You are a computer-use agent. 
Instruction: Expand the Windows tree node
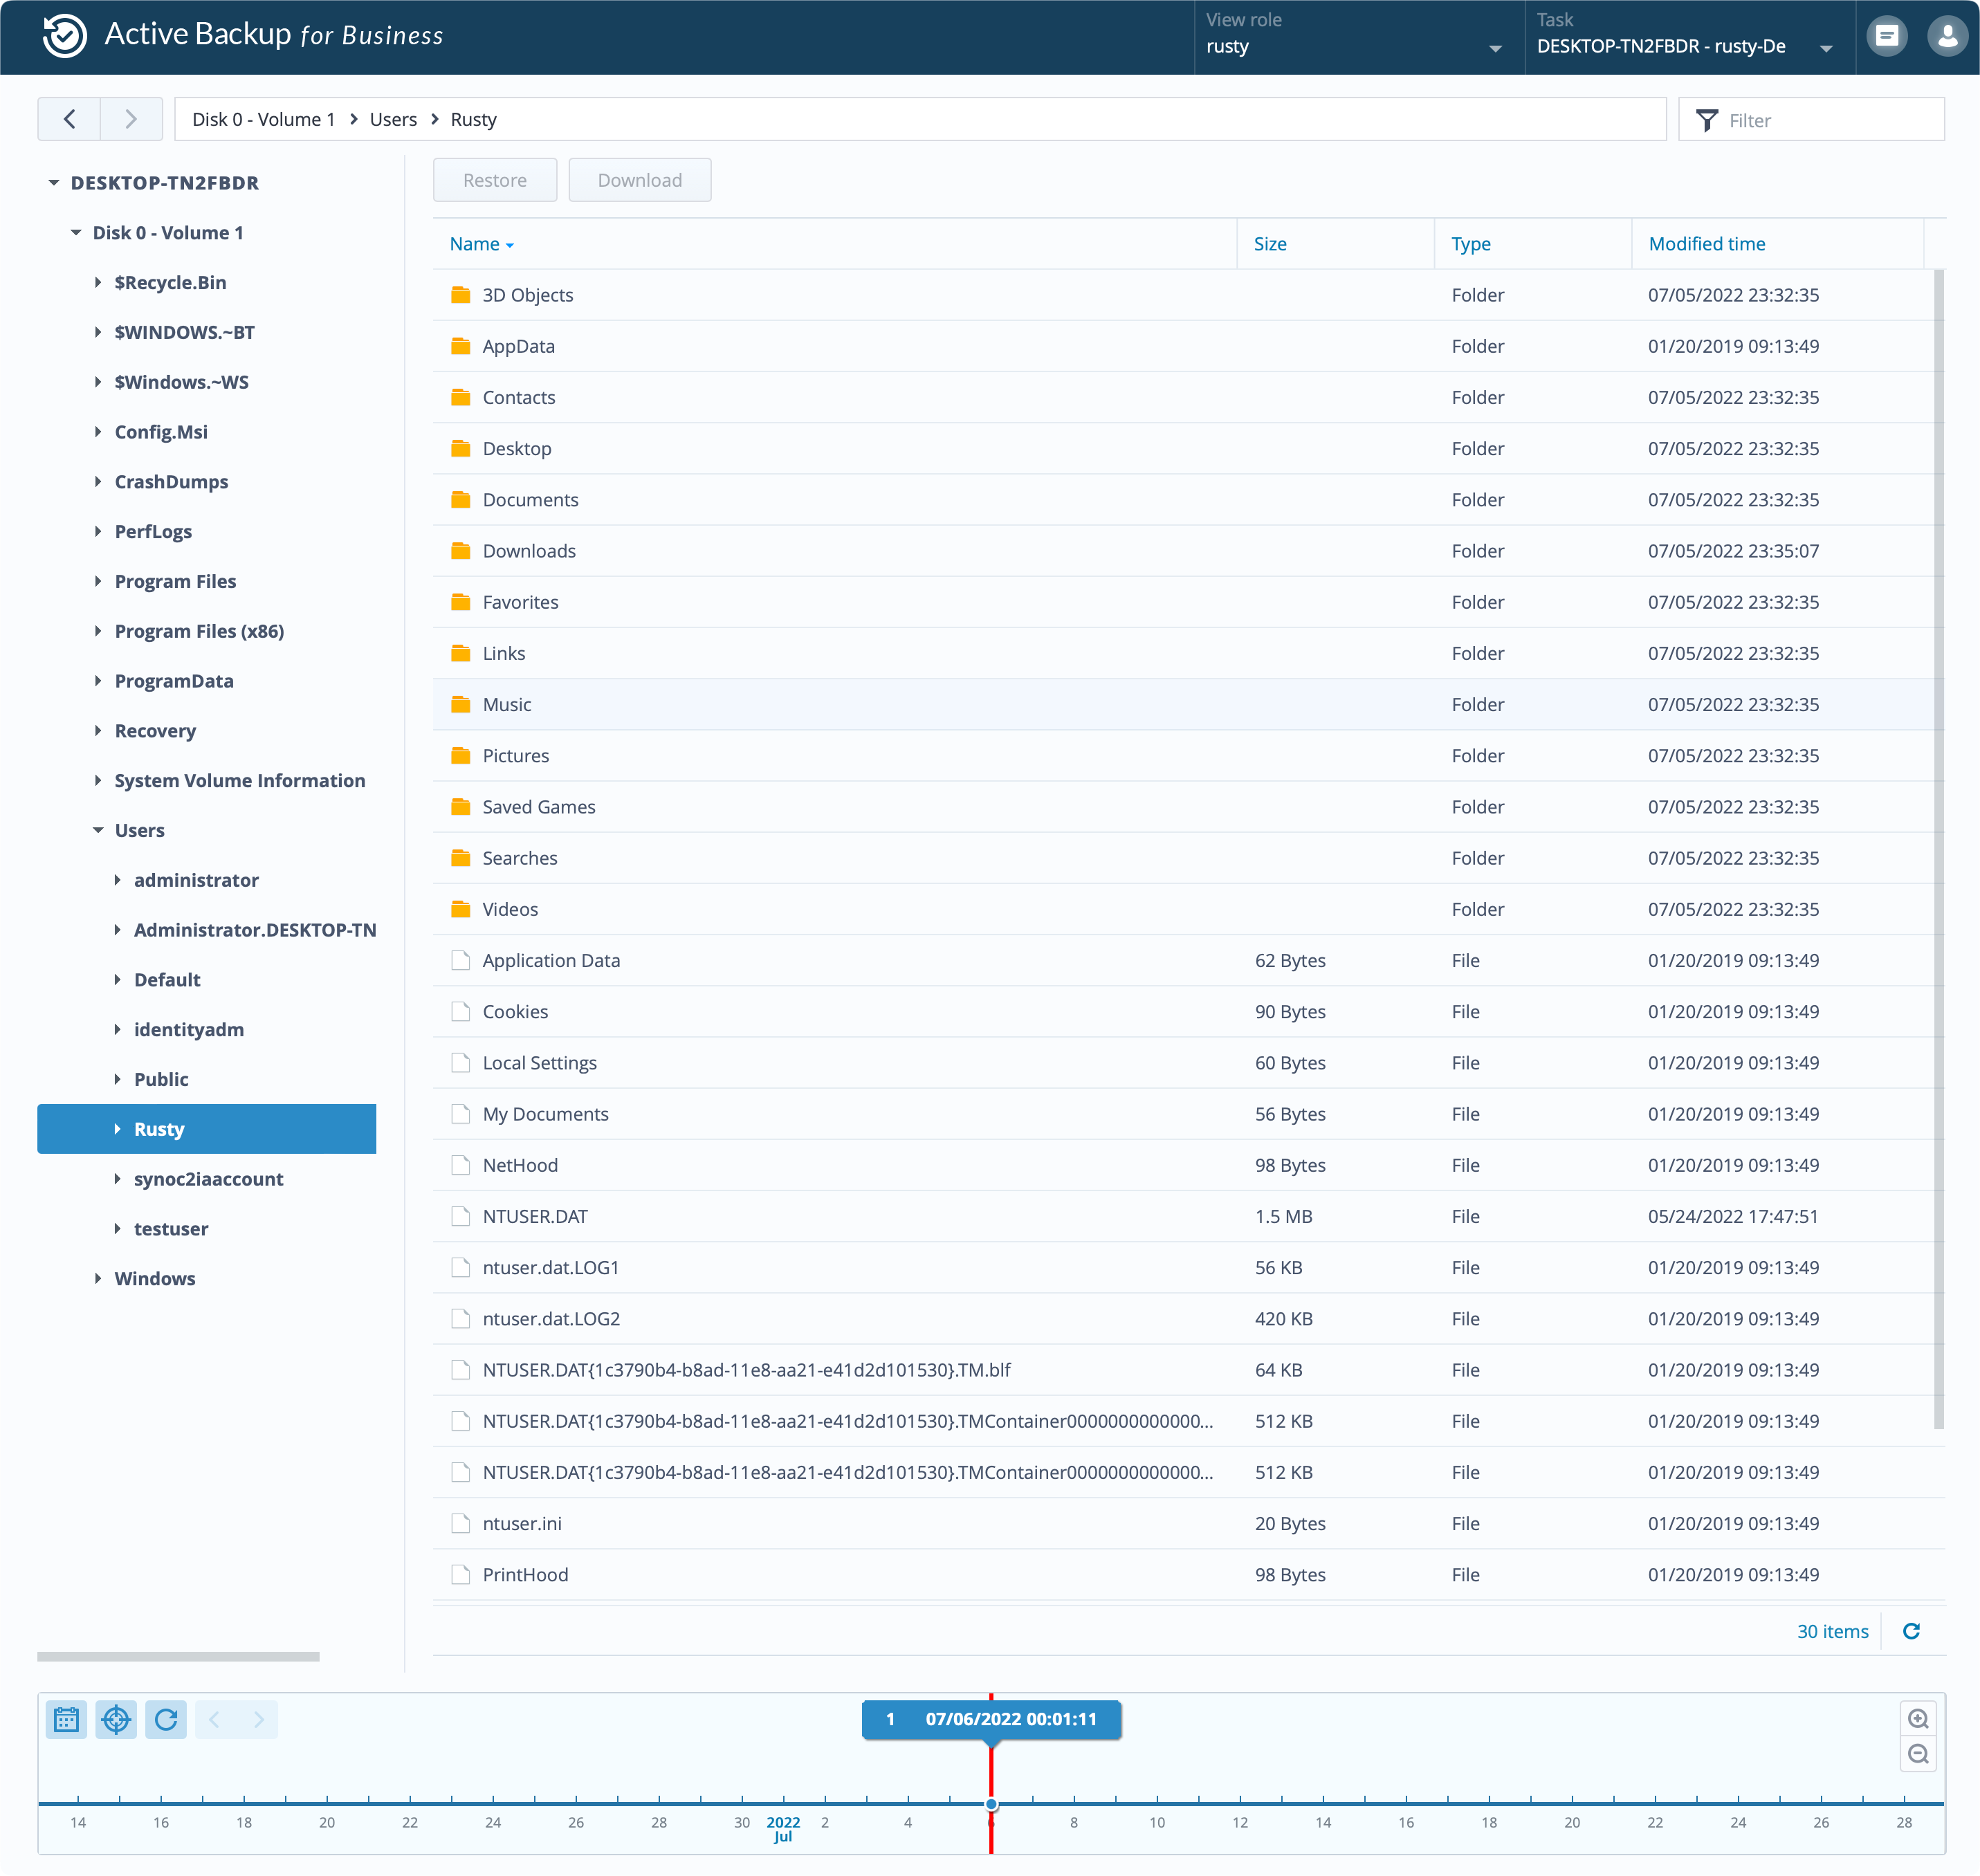pos(98,1279)
